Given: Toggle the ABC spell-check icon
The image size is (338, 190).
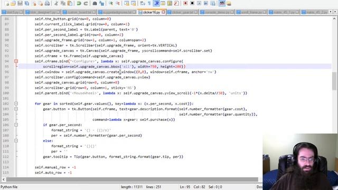Looking at the screenshot, I should click(x=222, y=3).
